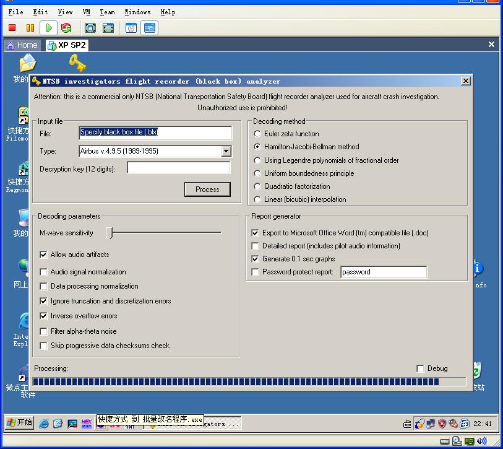
Task: Open the Team menu
Action: 107,12
